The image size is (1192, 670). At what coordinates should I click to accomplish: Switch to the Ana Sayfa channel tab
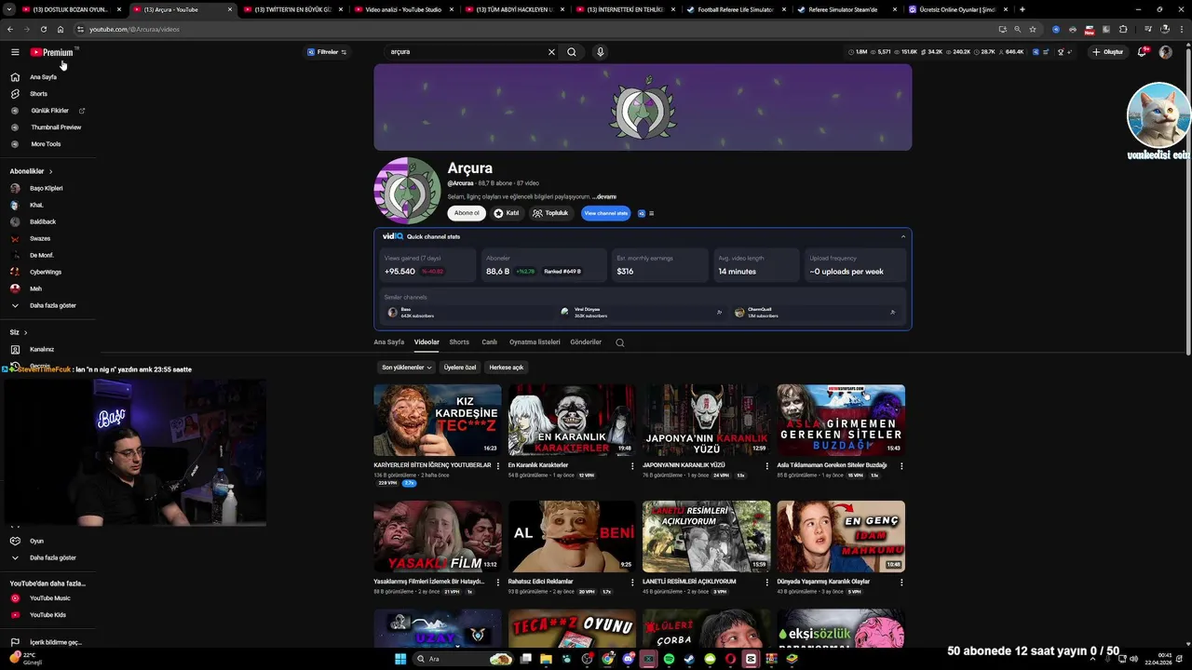click(x=389, y=342)
